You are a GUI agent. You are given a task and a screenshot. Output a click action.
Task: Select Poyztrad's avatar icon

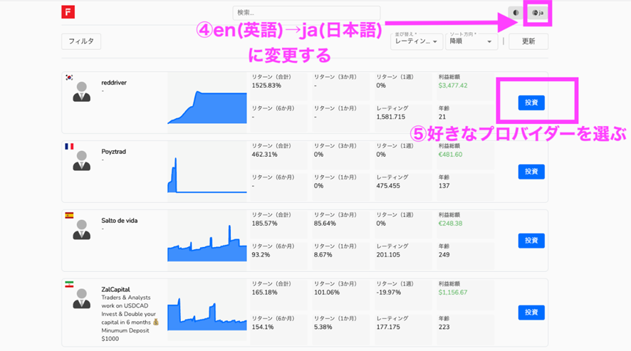(x=81, y=161)
